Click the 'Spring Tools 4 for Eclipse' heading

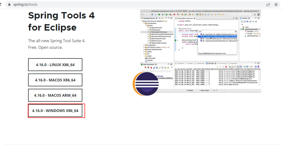pyautogui.click(x=61, y=21)
